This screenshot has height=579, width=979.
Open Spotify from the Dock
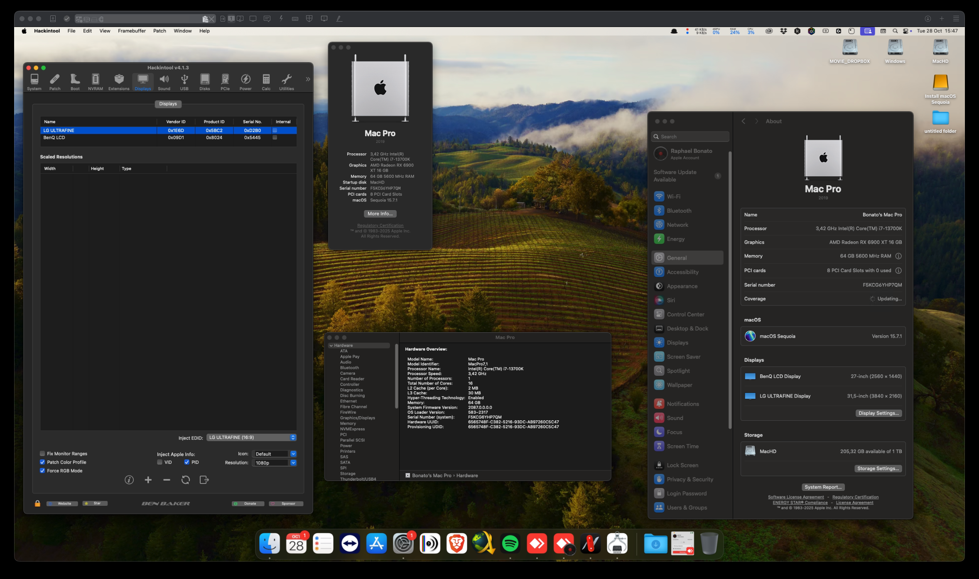pyautogui.click(x=510, y=543)
